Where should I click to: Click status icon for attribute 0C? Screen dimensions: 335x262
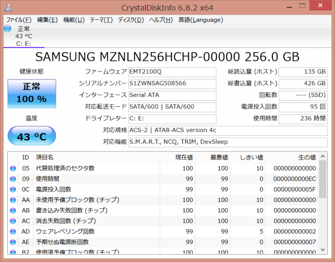pyautogui.click(x=13, y=189)
